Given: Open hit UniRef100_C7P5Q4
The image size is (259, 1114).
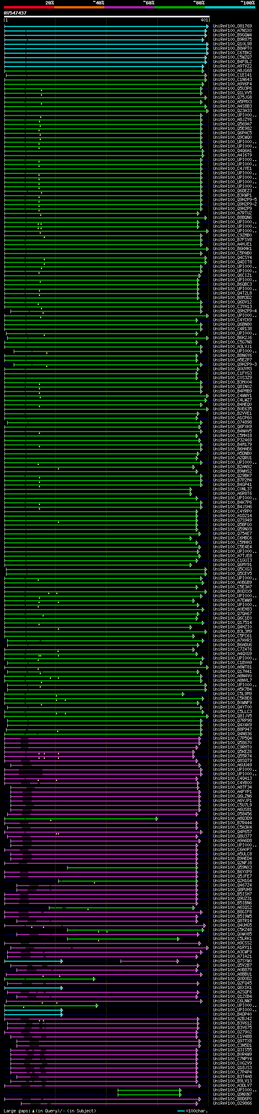Looking at the screenshot, I should tap(232, 738).
